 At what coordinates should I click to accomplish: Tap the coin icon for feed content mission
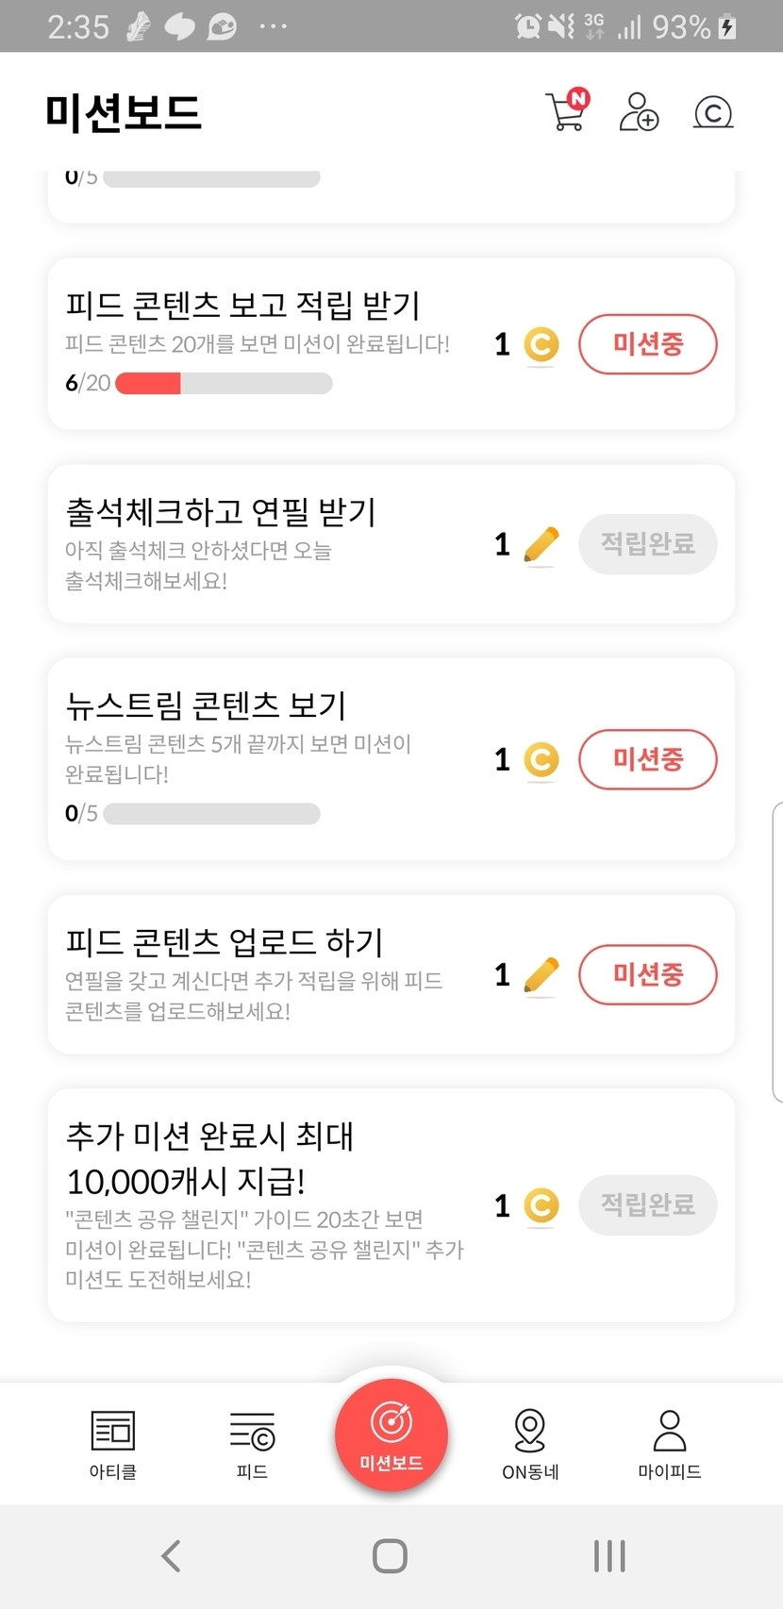[541, 345]
